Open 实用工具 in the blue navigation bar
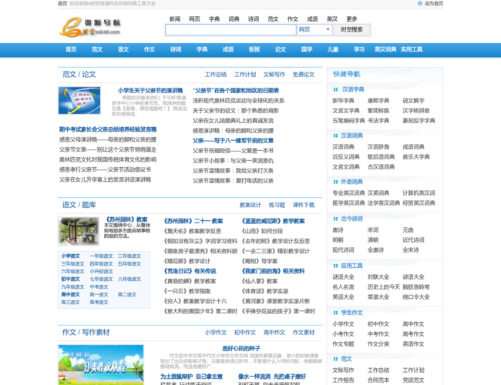 (x=412, y=49)
